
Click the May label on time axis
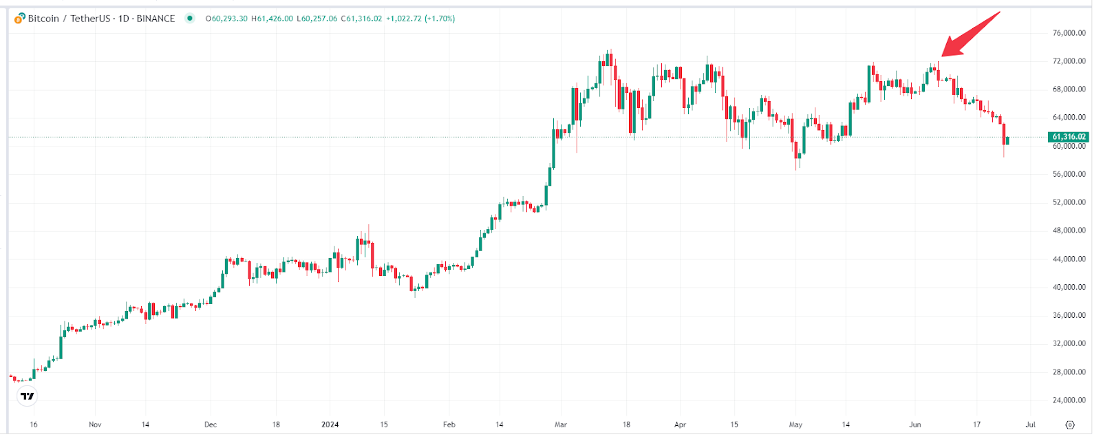coord(795,425)
